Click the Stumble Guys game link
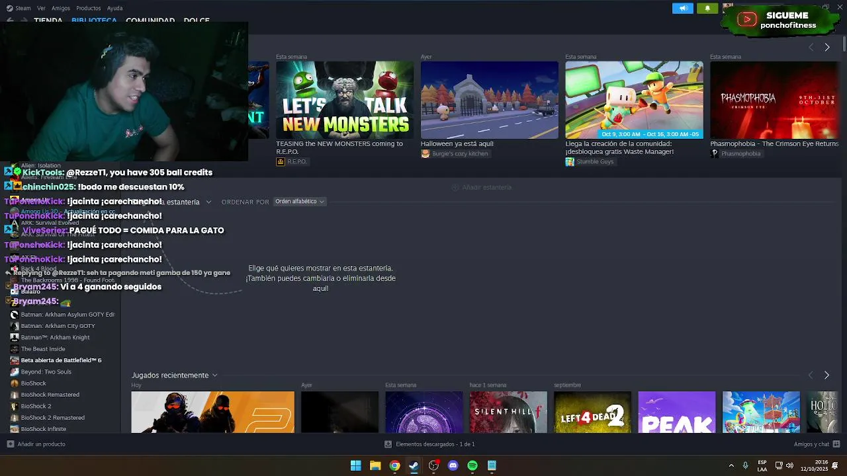This screenshot has height=476, width=847. tap(595, 162)
